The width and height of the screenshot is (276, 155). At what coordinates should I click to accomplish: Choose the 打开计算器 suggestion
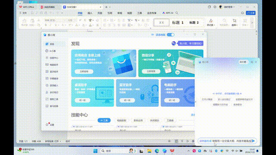click(x=207, y=99)
